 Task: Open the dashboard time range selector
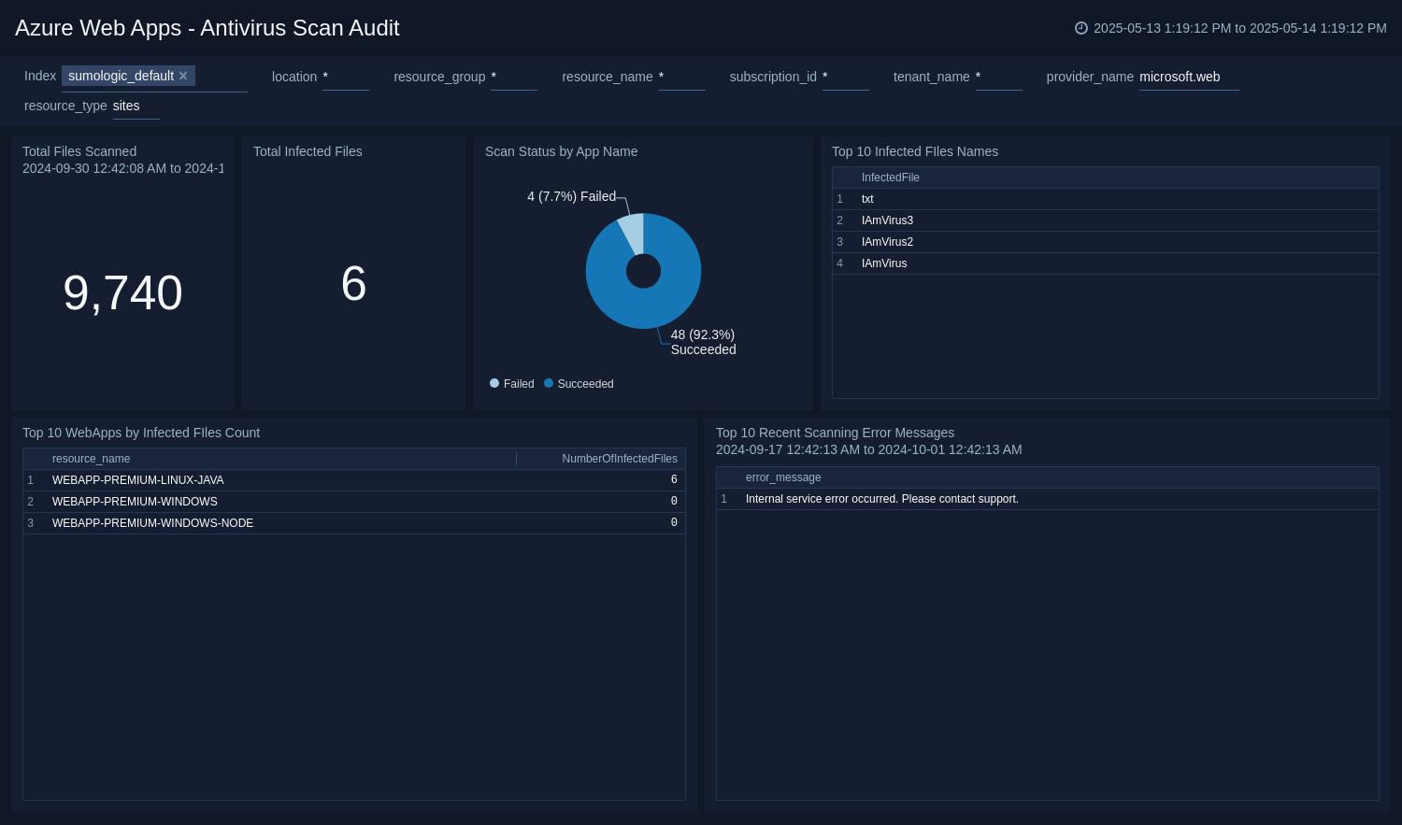pyautogui.click(x=1231, y=28)
